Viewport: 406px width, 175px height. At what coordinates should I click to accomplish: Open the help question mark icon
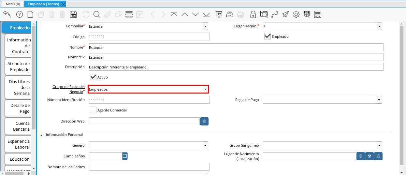pos(19,14)
